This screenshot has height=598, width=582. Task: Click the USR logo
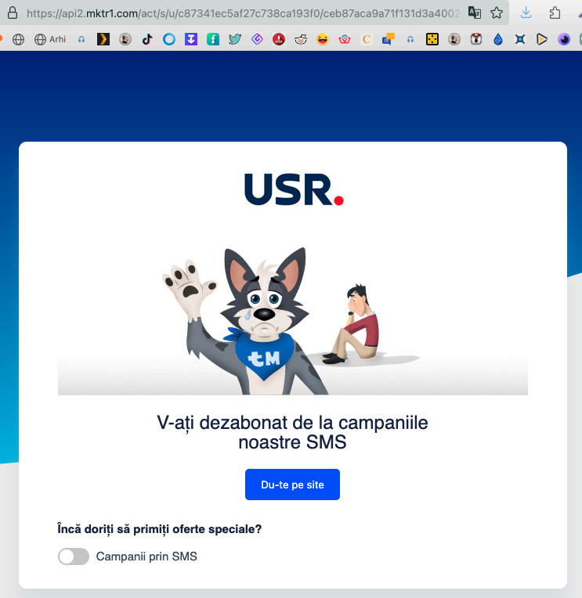[294, 189]
